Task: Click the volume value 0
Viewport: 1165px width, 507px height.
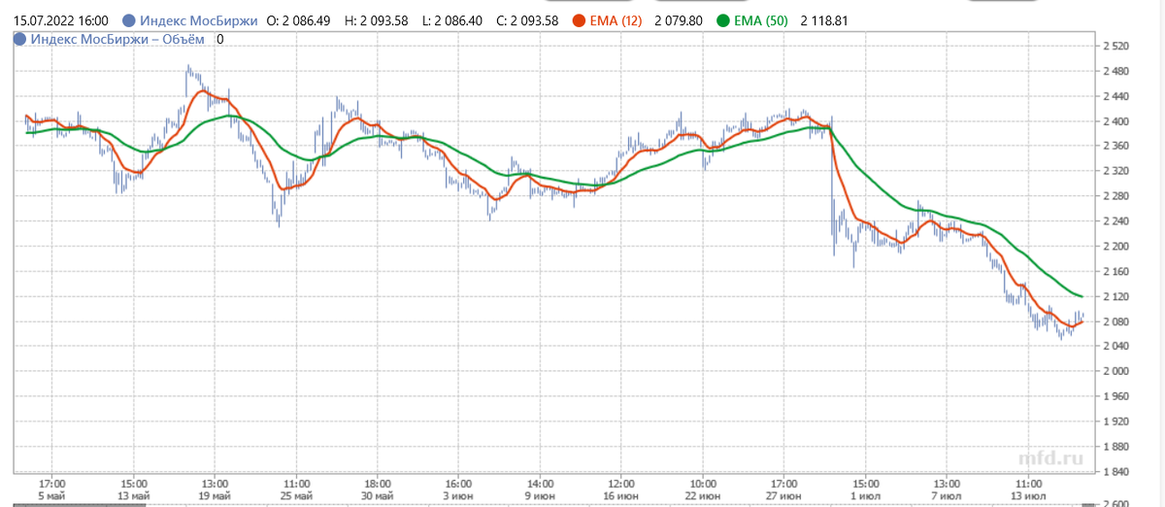Action: pyautogui.click(x=219, y=39)
